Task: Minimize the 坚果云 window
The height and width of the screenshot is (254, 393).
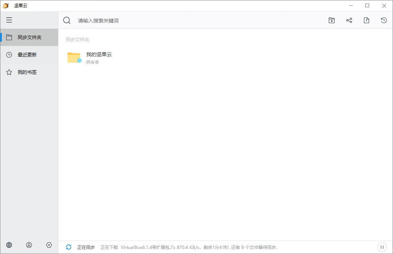Action: pos(351,5)
